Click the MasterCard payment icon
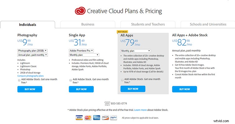The width and height of the screenshot is (235, 124). tap(87, 117)
